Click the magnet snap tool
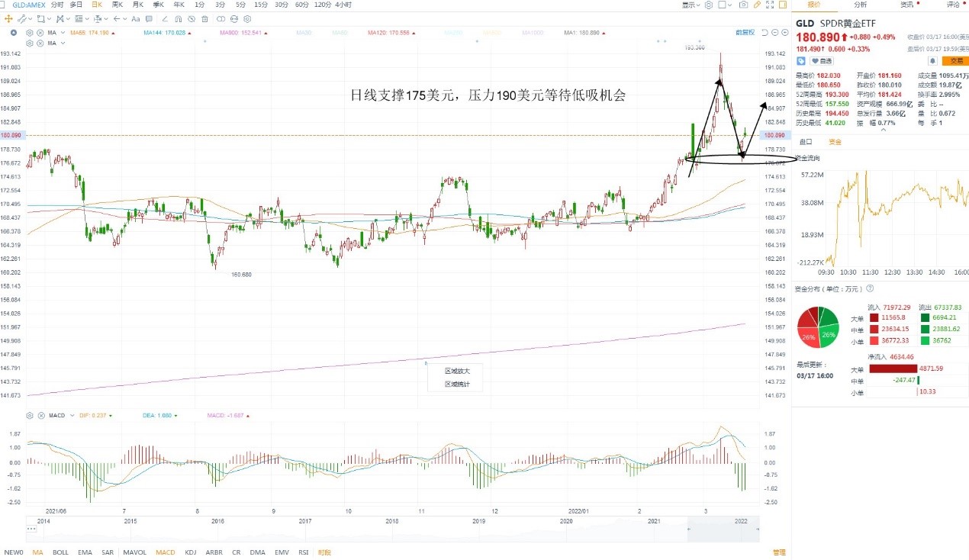 point(178,19)
